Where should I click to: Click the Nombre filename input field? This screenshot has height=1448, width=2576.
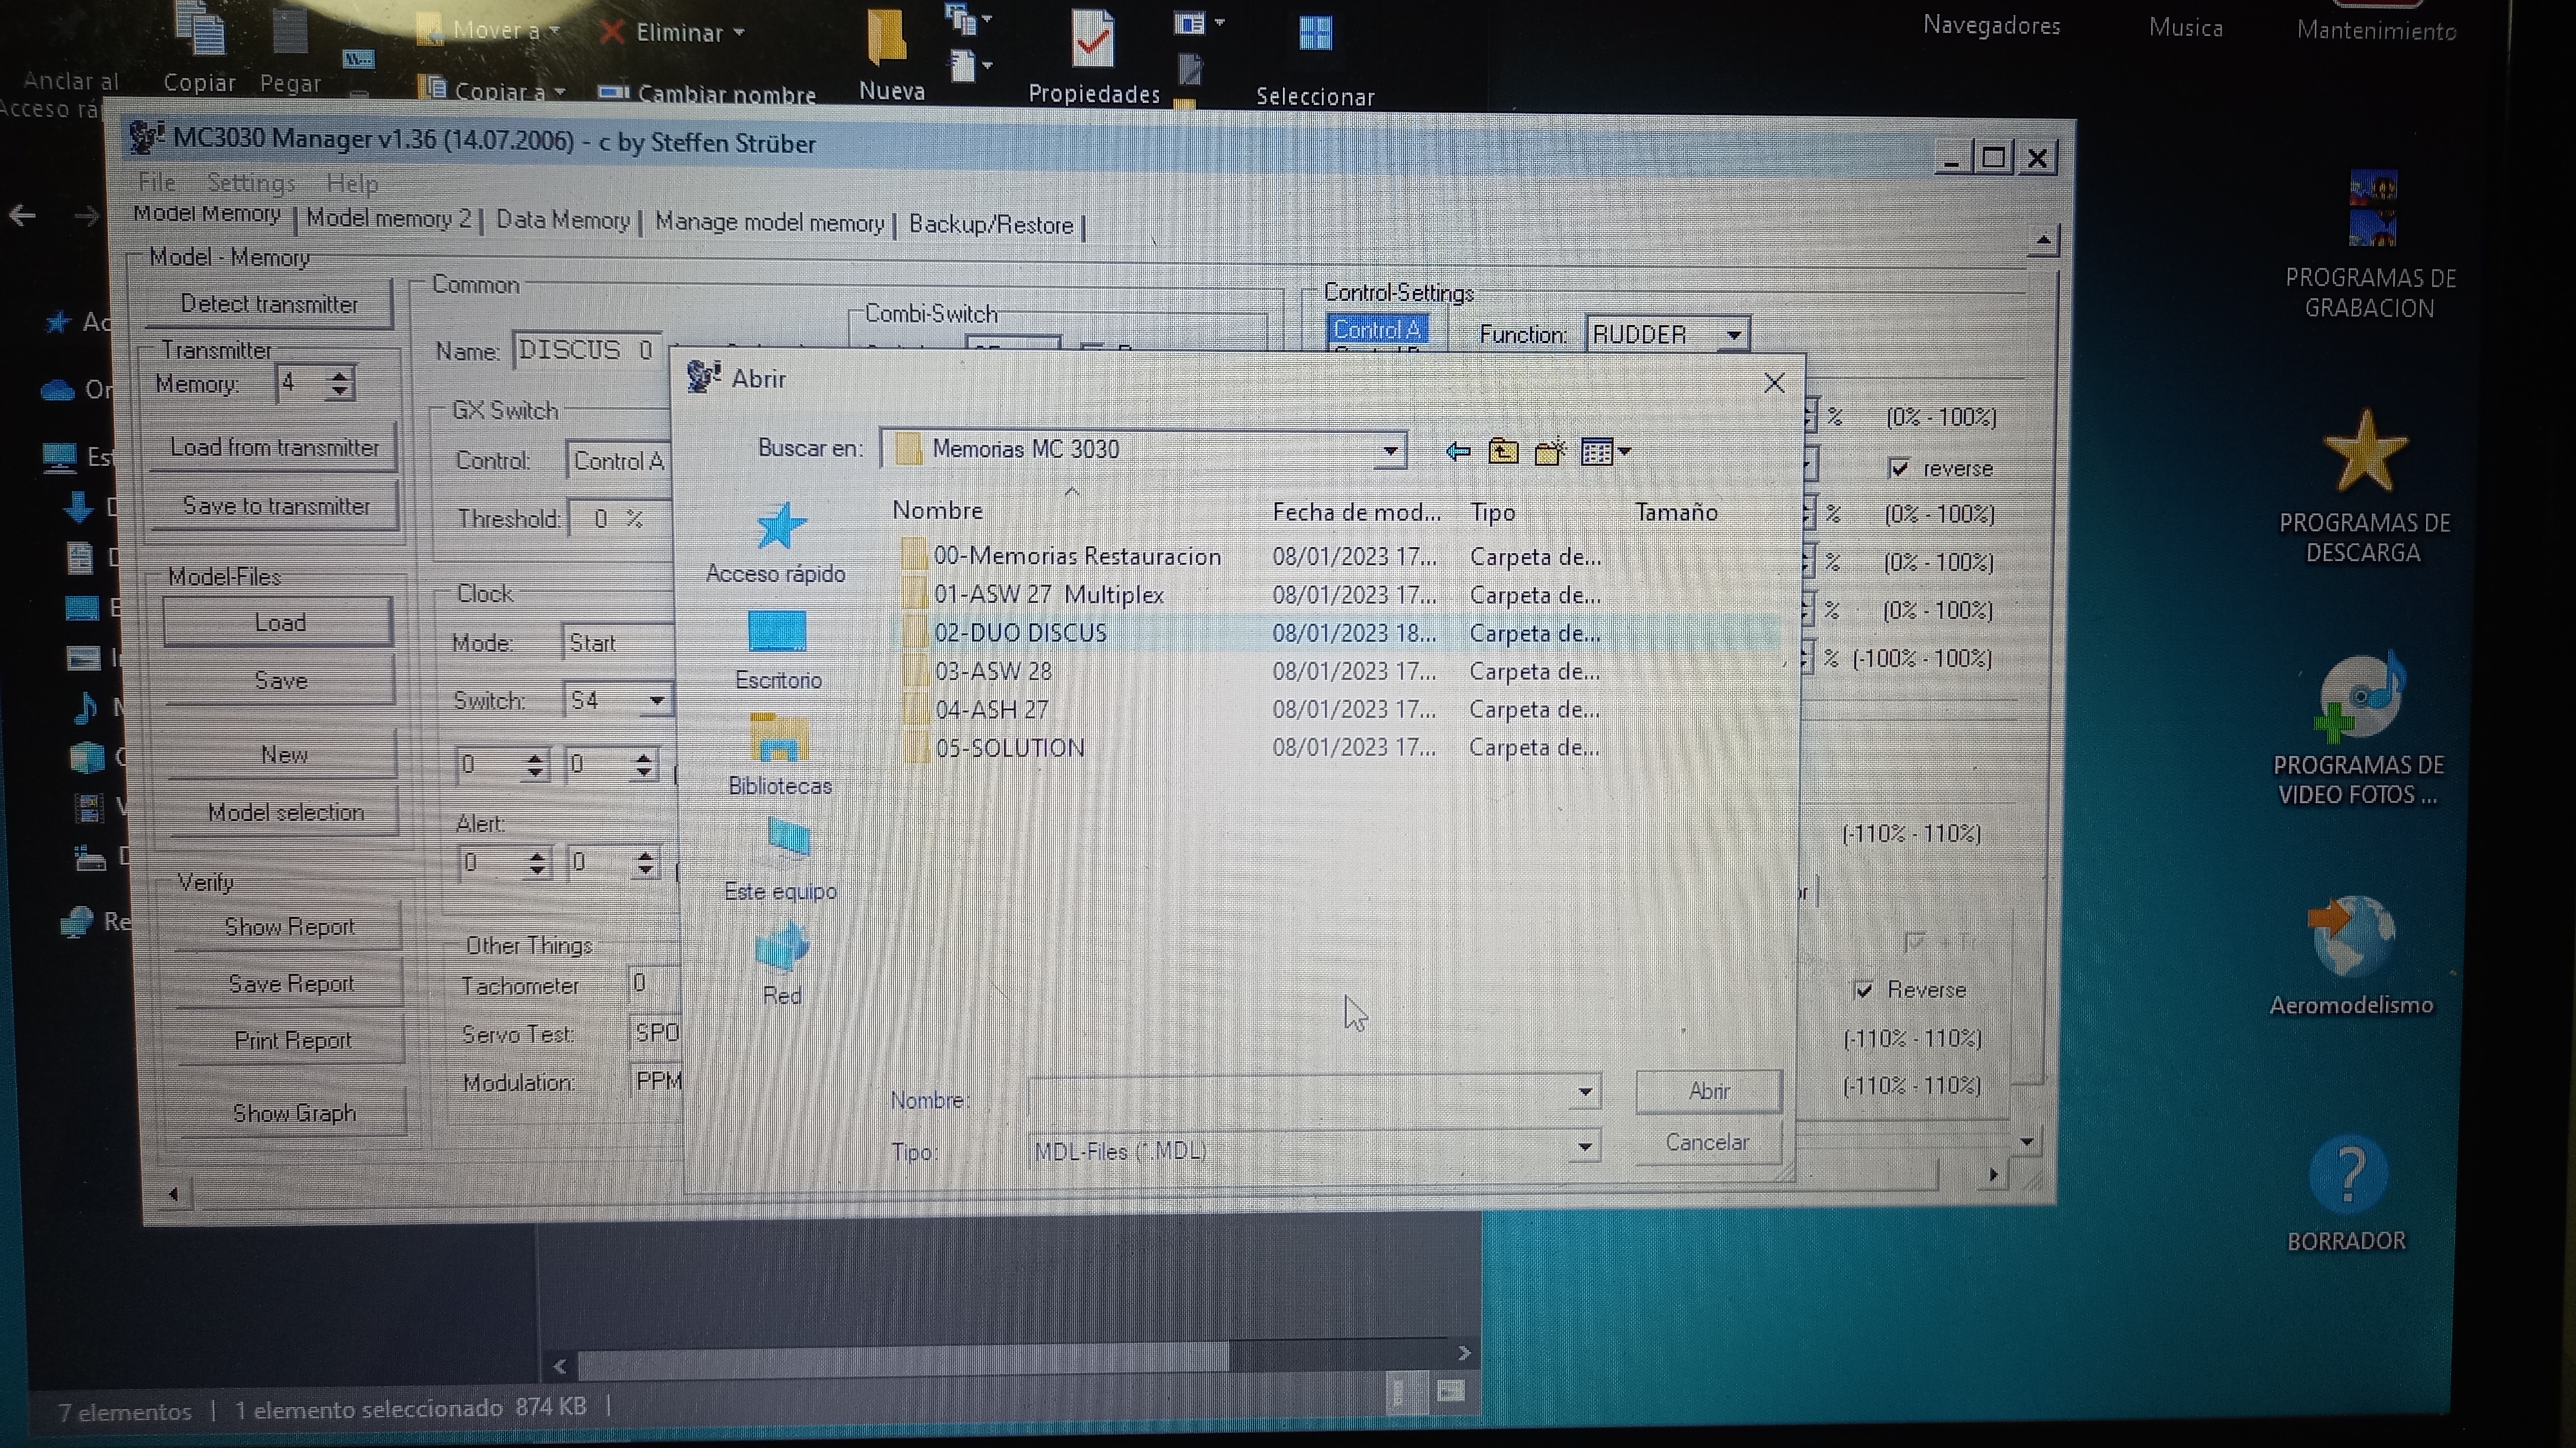[x=1300, y=1093]
